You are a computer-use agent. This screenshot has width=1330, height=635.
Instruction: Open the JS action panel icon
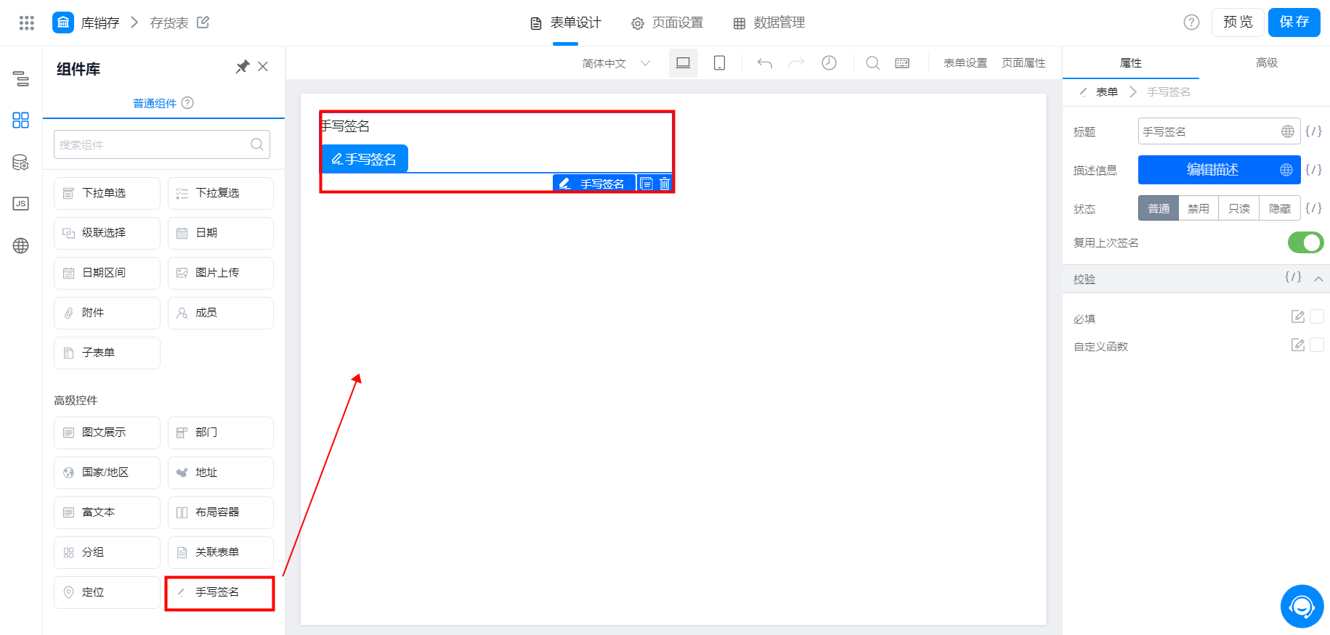(21, 204)
